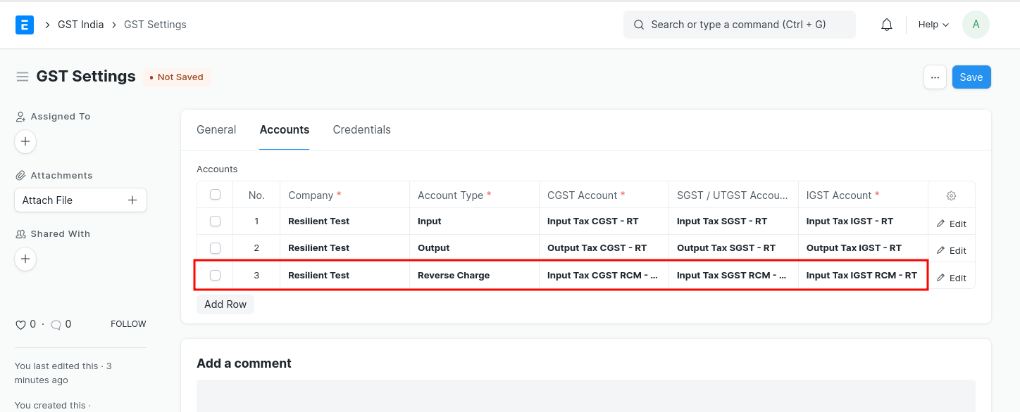The height and width of the screenshot is (412, 1020).
Task: Open the ERPNext home logo
Action: click(25, 25)
